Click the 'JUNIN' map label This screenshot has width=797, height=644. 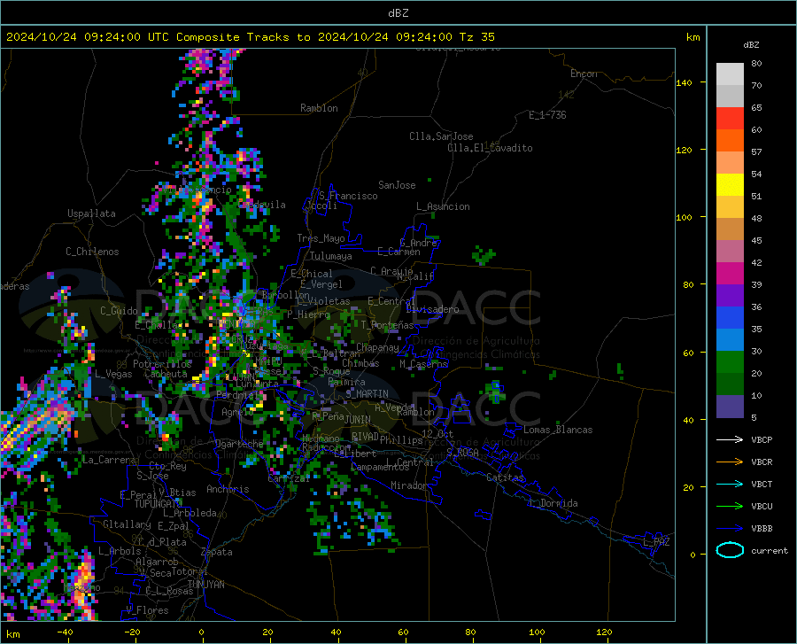click(358, 419)
